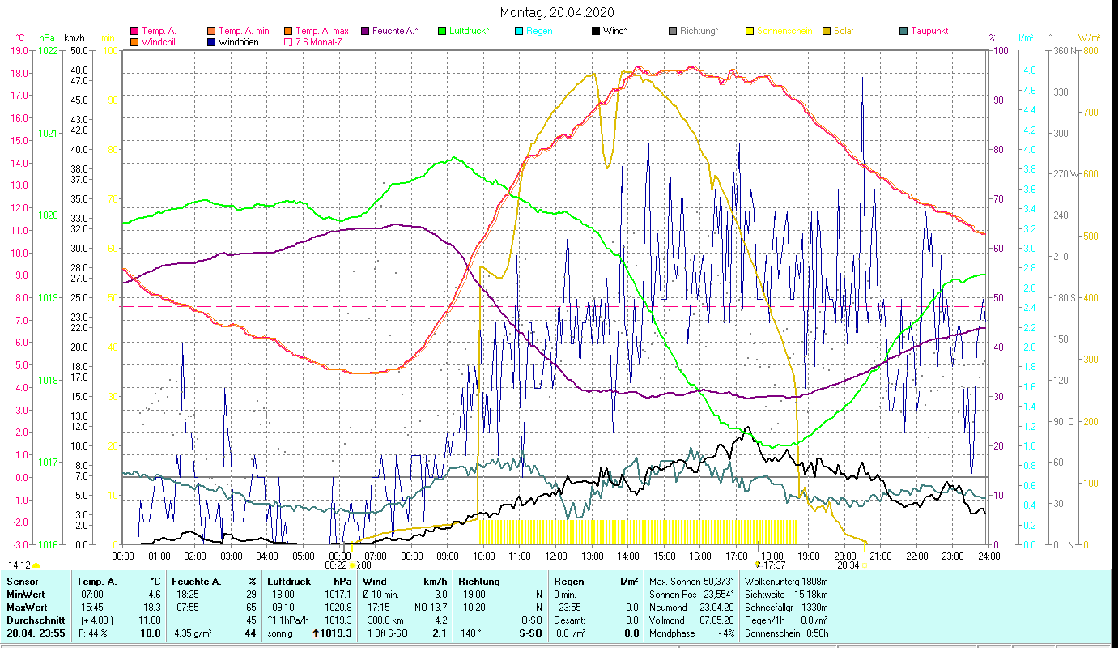Click the Montag, 20.04.2020 chart title

[557, 12]
